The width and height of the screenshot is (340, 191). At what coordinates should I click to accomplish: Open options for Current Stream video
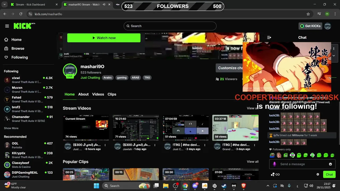click(105, 145)
